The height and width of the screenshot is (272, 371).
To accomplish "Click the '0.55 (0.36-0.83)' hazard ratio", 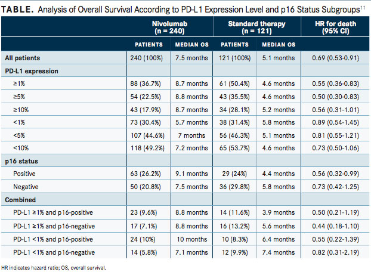I will tap(335, 84).
